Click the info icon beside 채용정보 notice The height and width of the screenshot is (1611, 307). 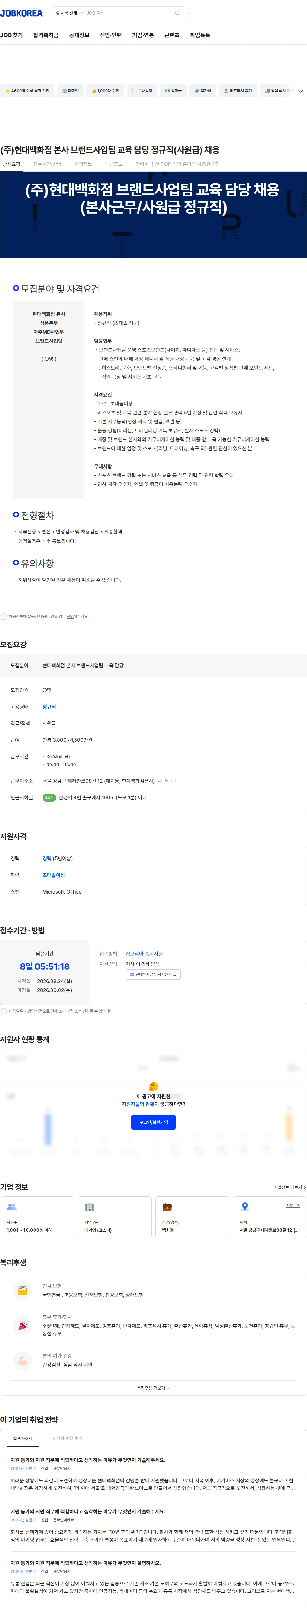click(x=4, y=617)
